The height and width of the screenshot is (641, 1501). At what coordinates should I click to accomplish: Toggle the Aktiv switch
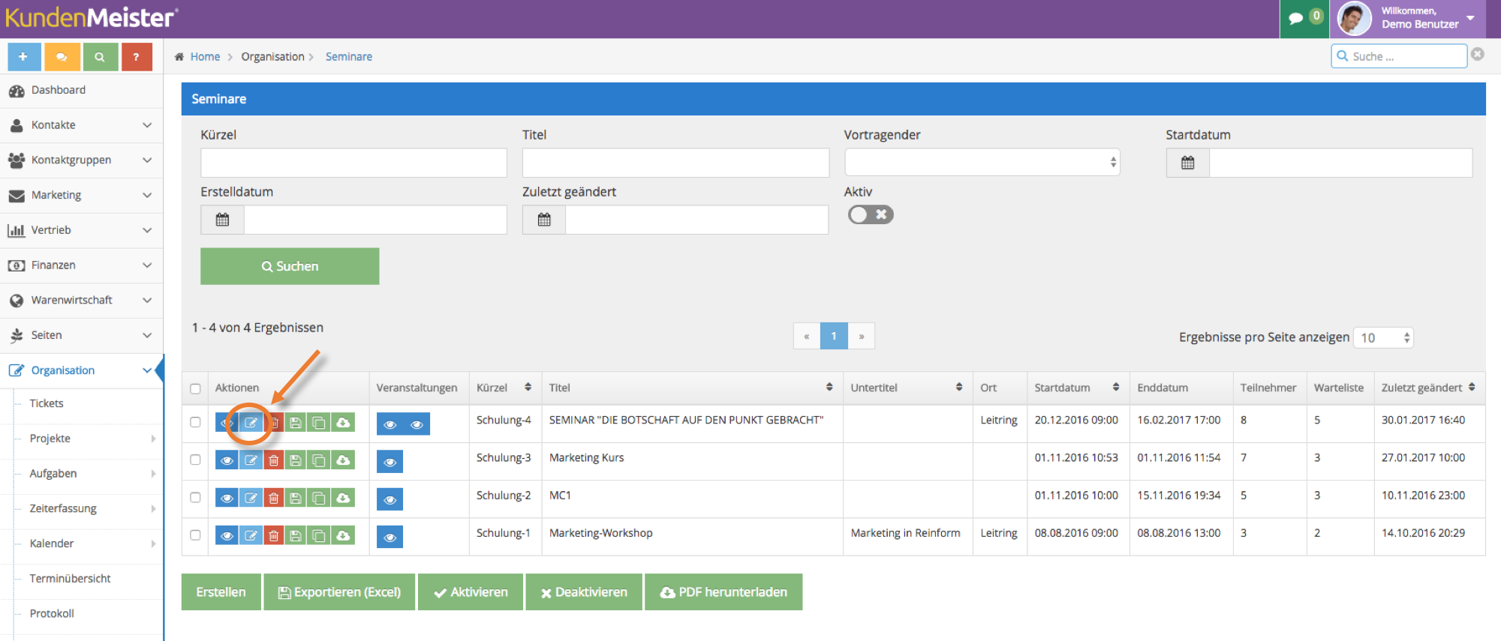click(871, 214)
